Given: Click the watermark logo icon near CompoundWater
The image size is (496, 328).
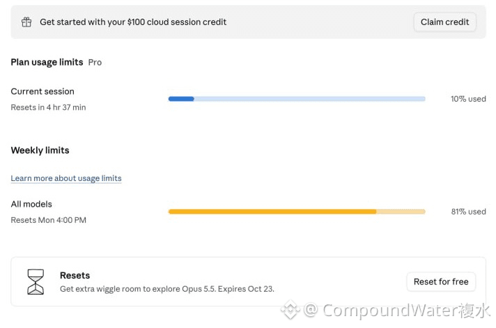Looking at the screenshot, I should coord(290,310).
